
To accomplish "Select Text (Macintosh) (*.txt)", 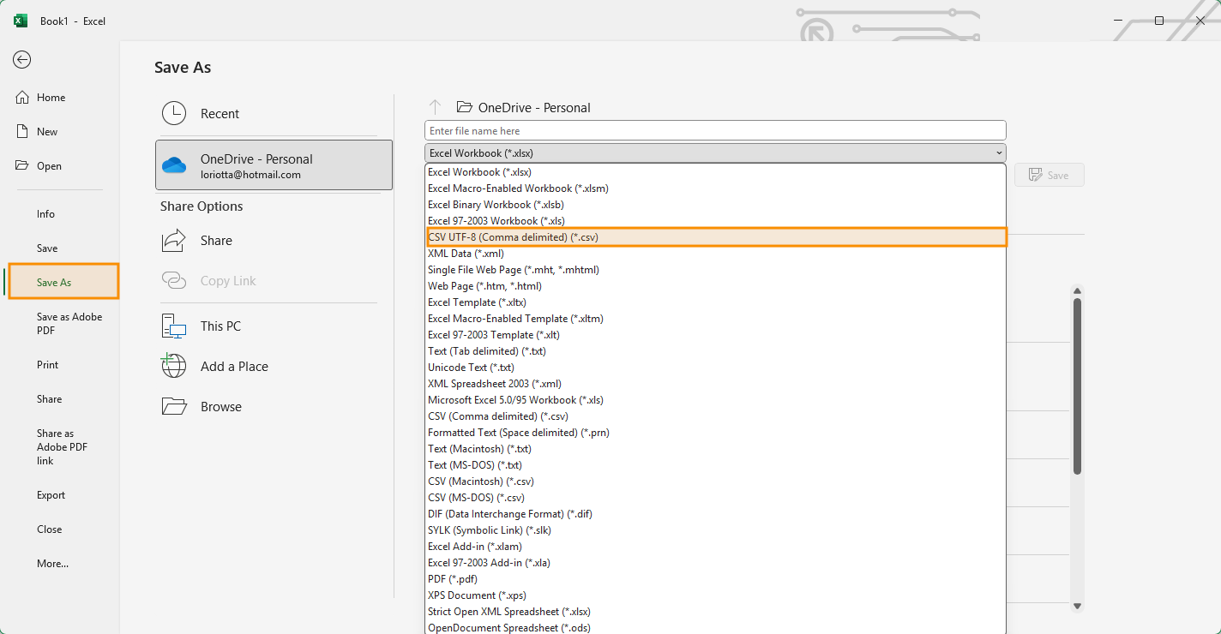I will [715, 449].
